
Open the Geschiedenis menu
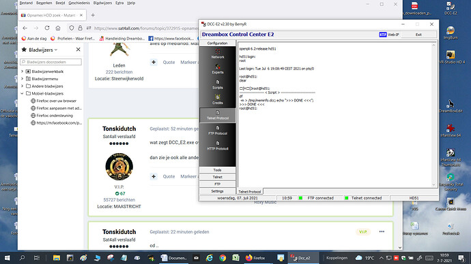[79, 3]
